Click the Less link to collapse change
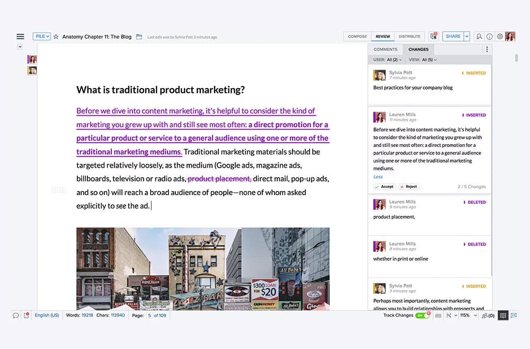 tap(378, 177)
